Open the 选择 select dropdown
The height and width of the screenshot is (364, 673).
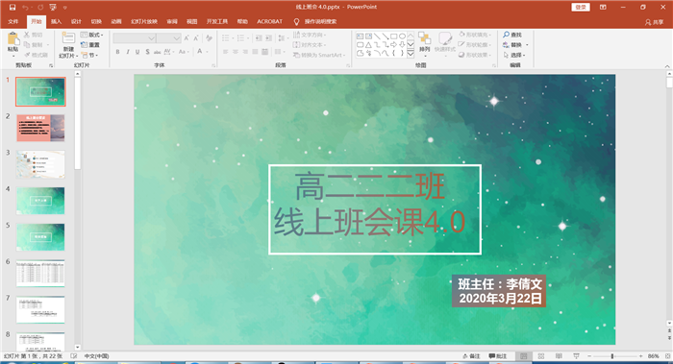pyautogui.click(x=514, y=55)
